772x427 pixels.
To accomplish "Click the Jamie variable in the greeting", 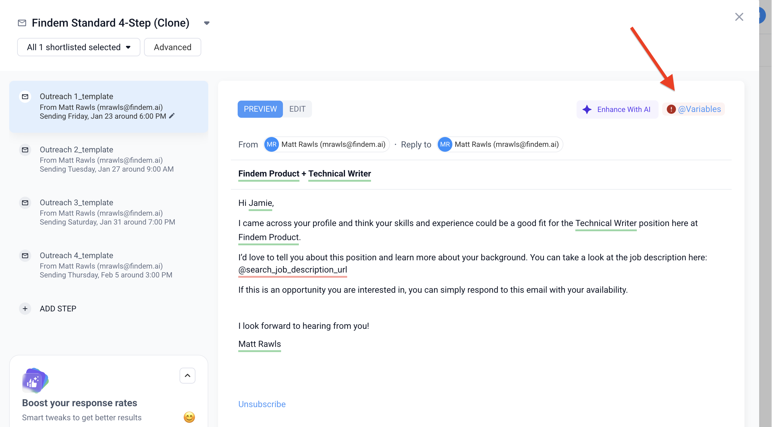I will [260, 203].
